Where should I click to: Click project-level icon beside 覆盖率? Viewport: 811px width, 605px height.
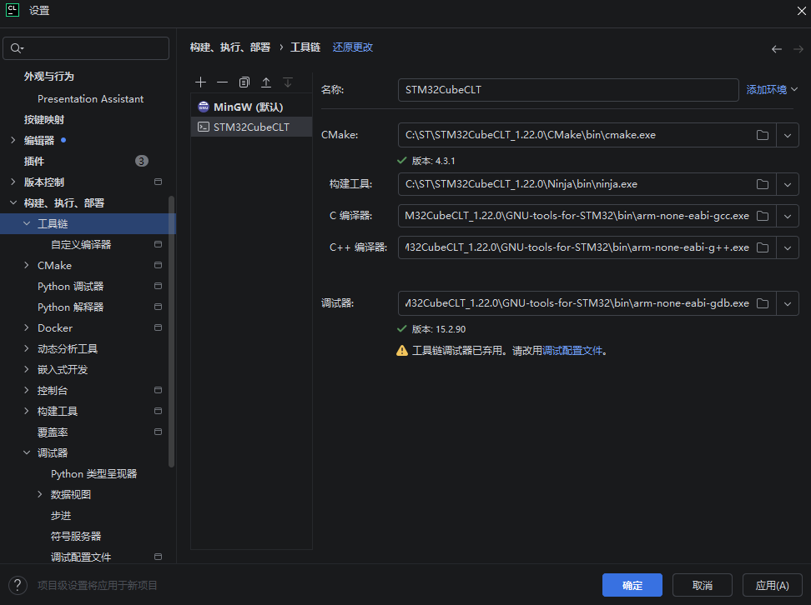click(x=159, y=432)
